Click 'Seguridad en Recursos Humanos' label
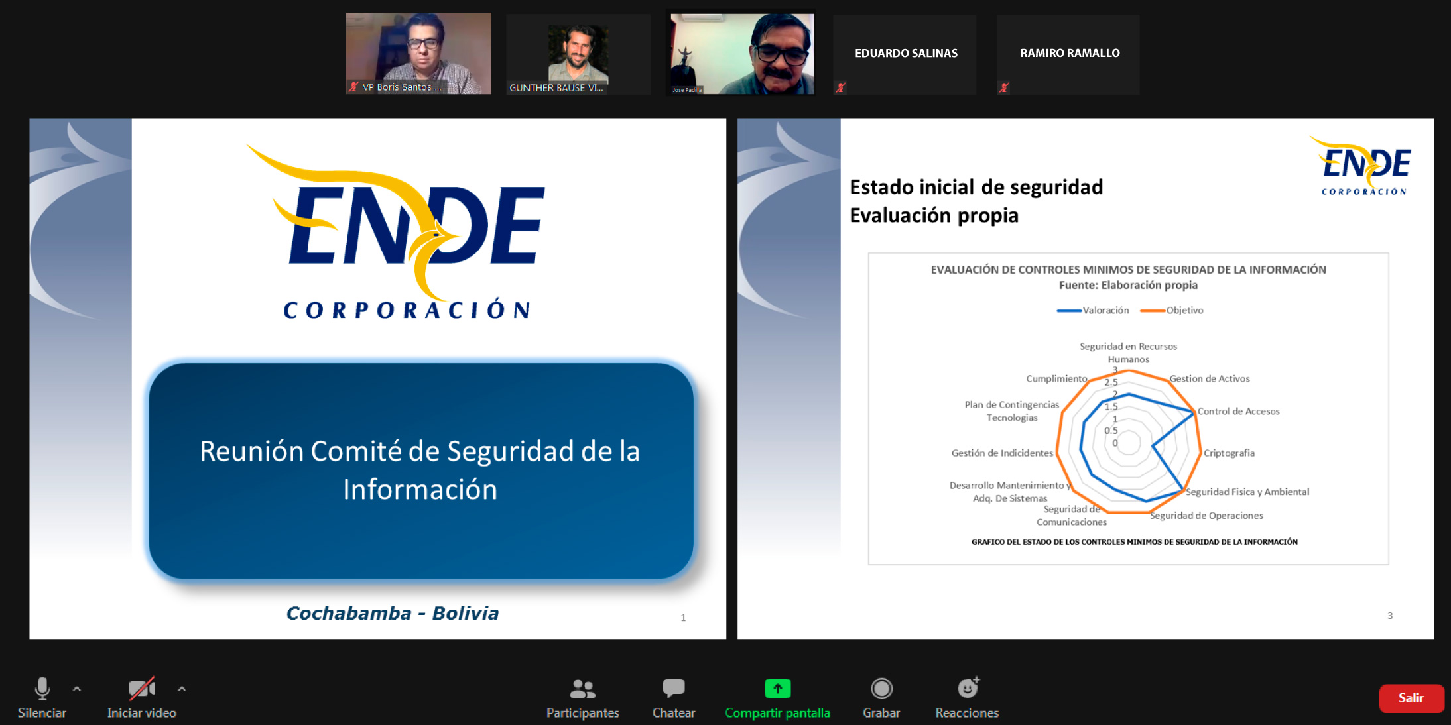 click(x=1128, y=353)
